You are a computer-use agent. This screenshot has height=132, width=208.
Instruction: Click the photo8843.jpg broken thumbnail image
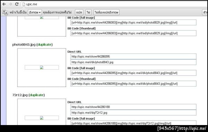point(42,67)
